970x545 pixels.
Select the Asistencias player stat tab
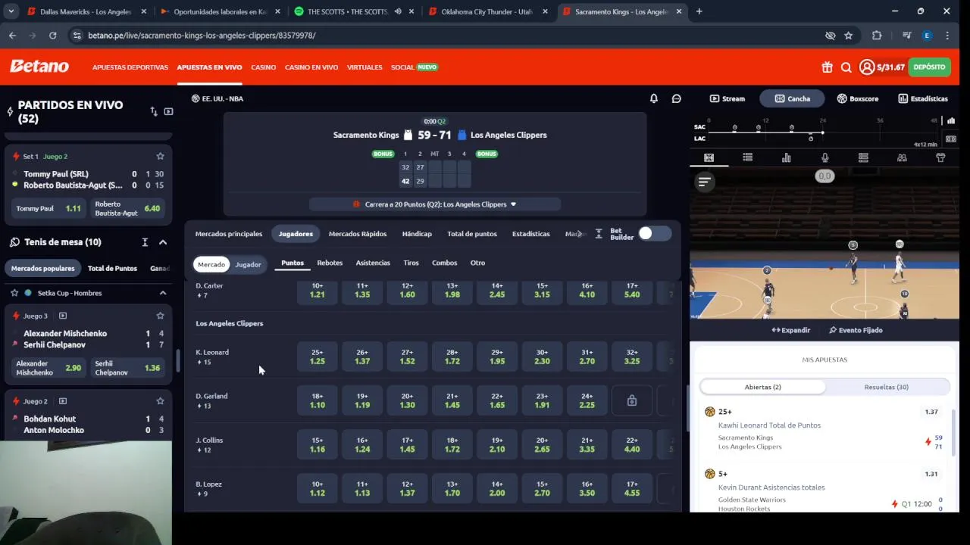(373, 263)
